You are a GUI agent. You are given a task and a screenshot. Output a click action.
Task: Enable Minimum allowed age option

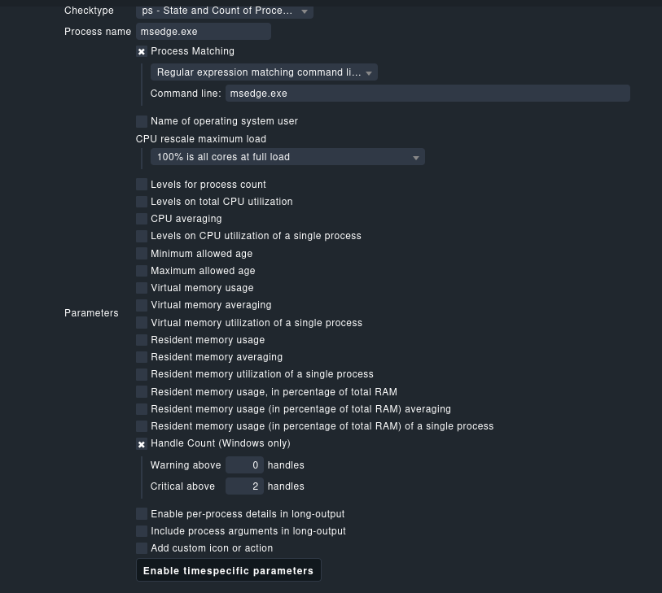[x=142, y=254]
